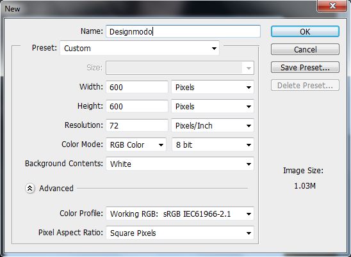Viewport: 351px width, 257px height.
Task: Click in the Resolution value field
Action: [x=137, y=125]
